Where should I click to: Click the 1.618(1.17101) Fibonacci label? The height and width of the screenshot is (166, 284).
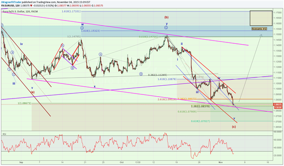71,11
